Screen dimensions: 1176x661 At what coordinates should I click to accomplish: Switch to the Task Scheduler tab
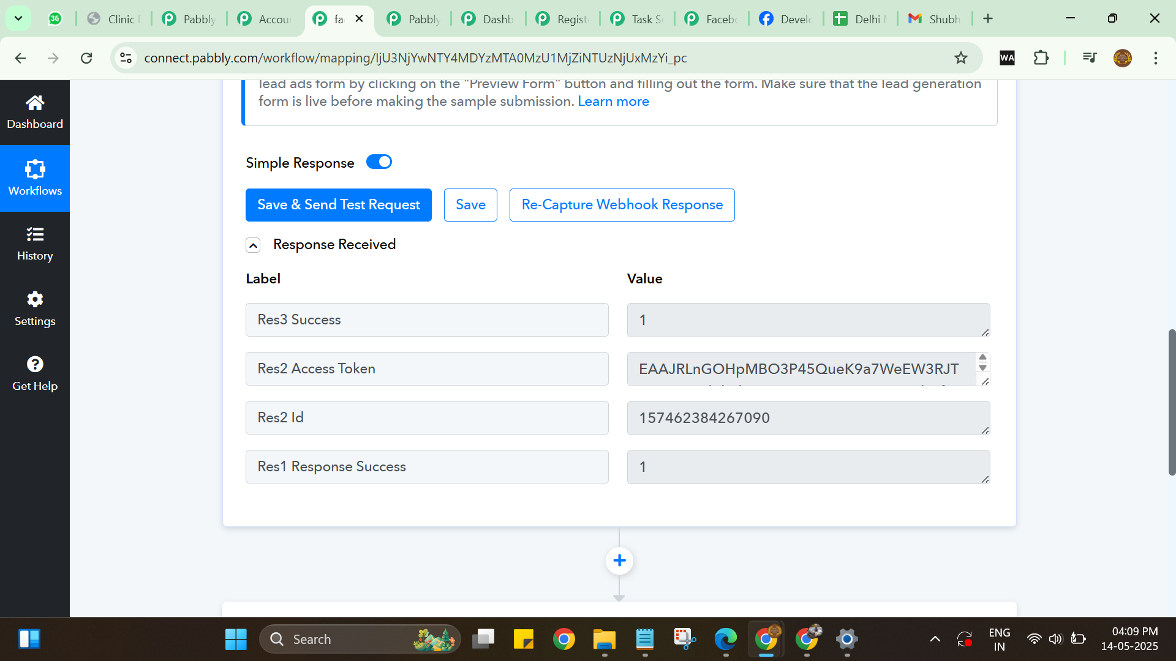(x=636, y=19)
